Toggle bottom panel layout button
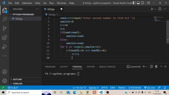 [138, 3]
